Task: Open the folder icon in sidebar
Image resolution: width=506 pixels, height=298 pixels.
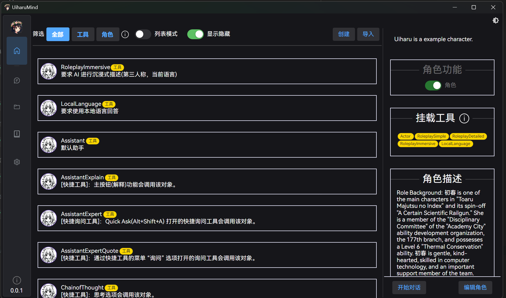Action: [17, 107]
